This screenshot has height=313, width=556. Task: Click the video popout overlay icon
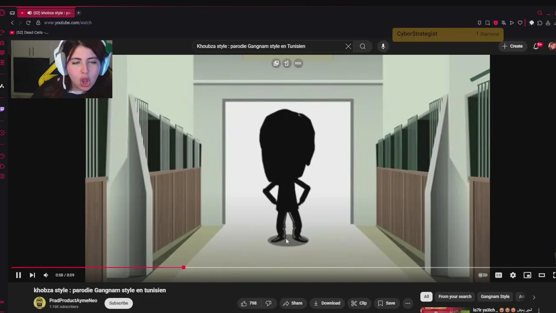(x=276, y=63)
